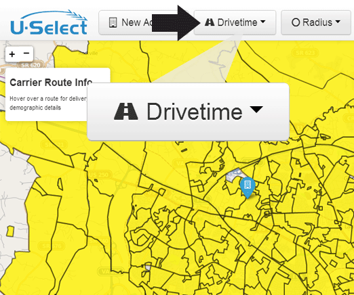The width and height of the screenshot is (354, 295).
Task: Click the New Address button
Action: (x=127, y=22)
